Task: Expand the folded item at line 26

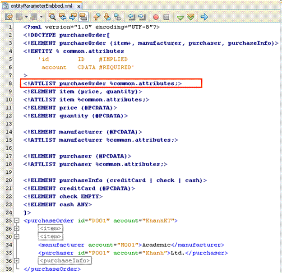Action: pos(17,228)
